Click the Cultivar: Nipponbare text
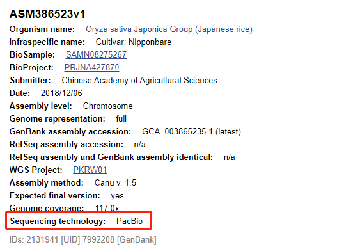The width and height of the screenshot is (360, 249). pos(134,42)
